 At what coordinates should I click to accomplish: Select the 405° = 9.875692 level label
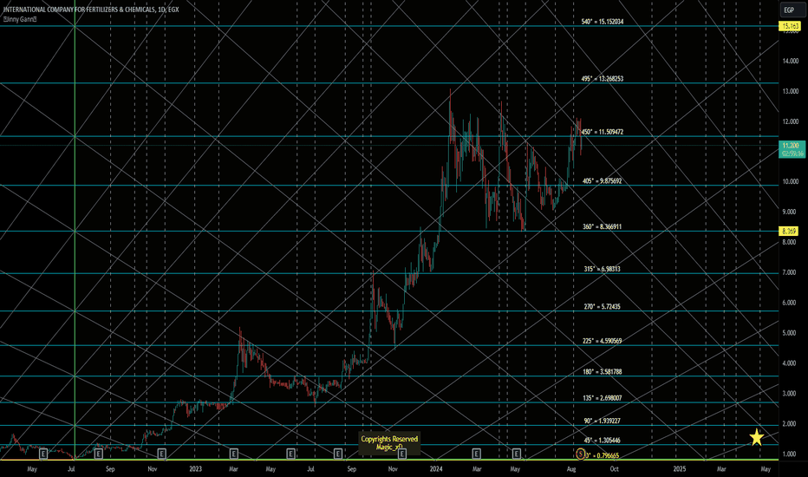pyautogui.click(x=602, y=181)
